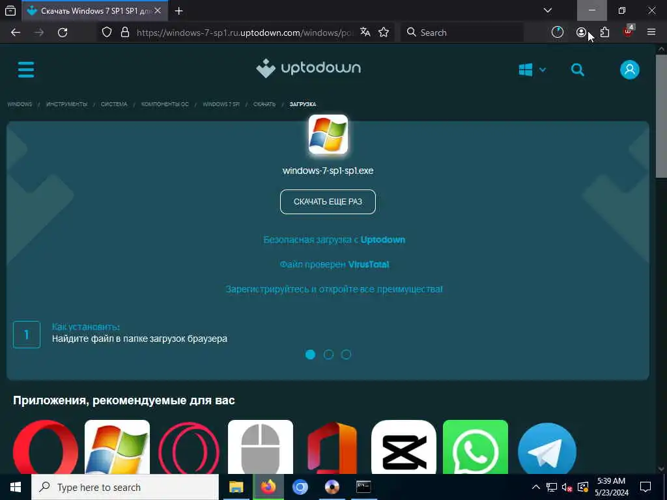Open the Telegram recommended app
Image resolution: width=667 pixels, height=500 pixels.
(x=547, y=447)
